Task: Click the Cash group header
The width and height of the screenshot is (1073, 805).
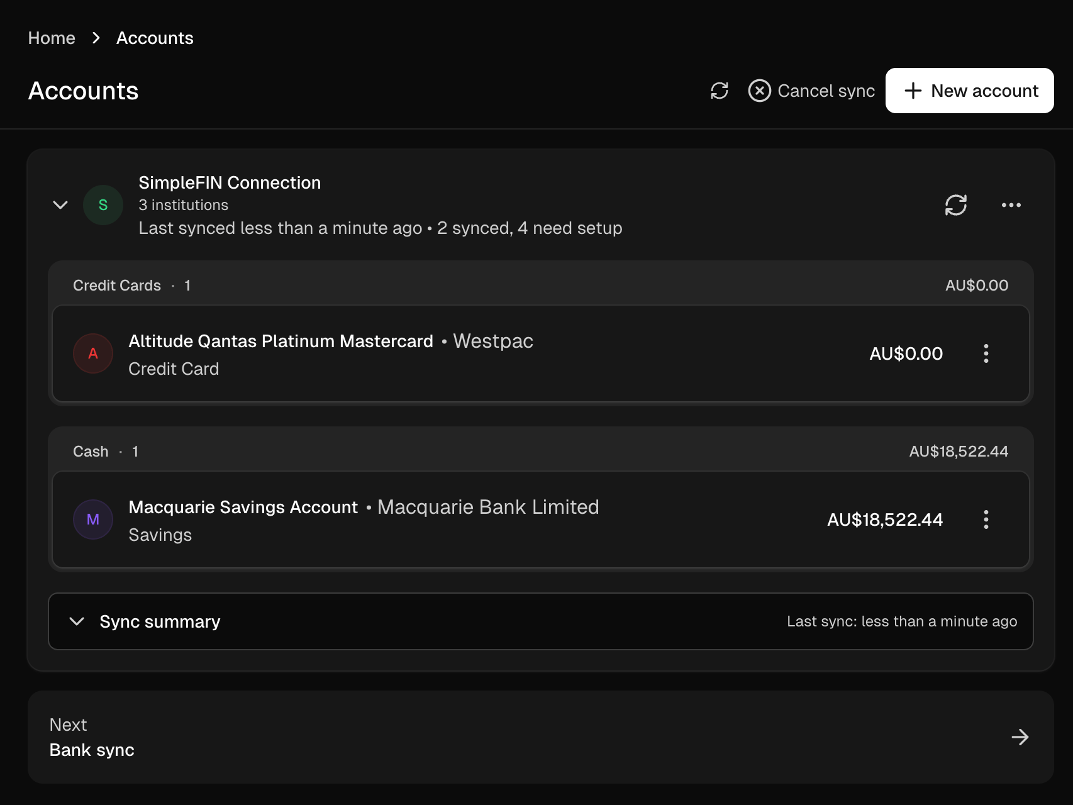Action: coord(541,452)
